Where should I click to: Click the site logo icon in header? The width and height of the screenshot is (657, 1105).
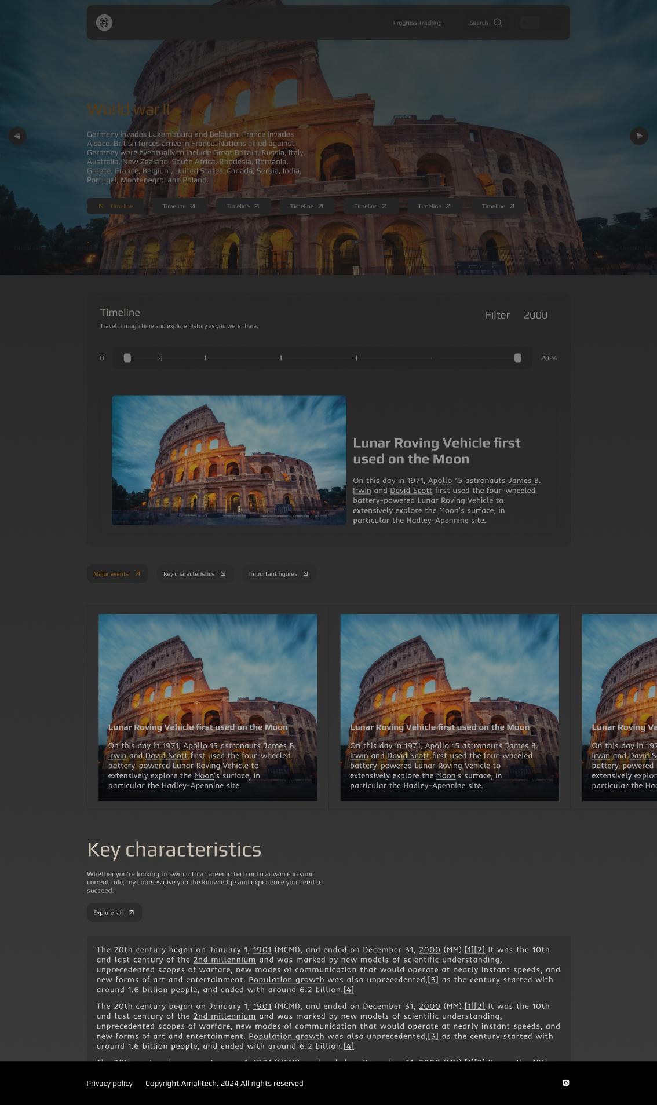(104, 23)
